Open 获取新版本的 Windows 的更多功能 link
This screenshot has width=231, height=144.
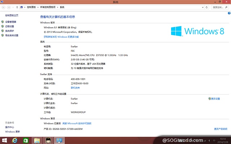(61, 37)
